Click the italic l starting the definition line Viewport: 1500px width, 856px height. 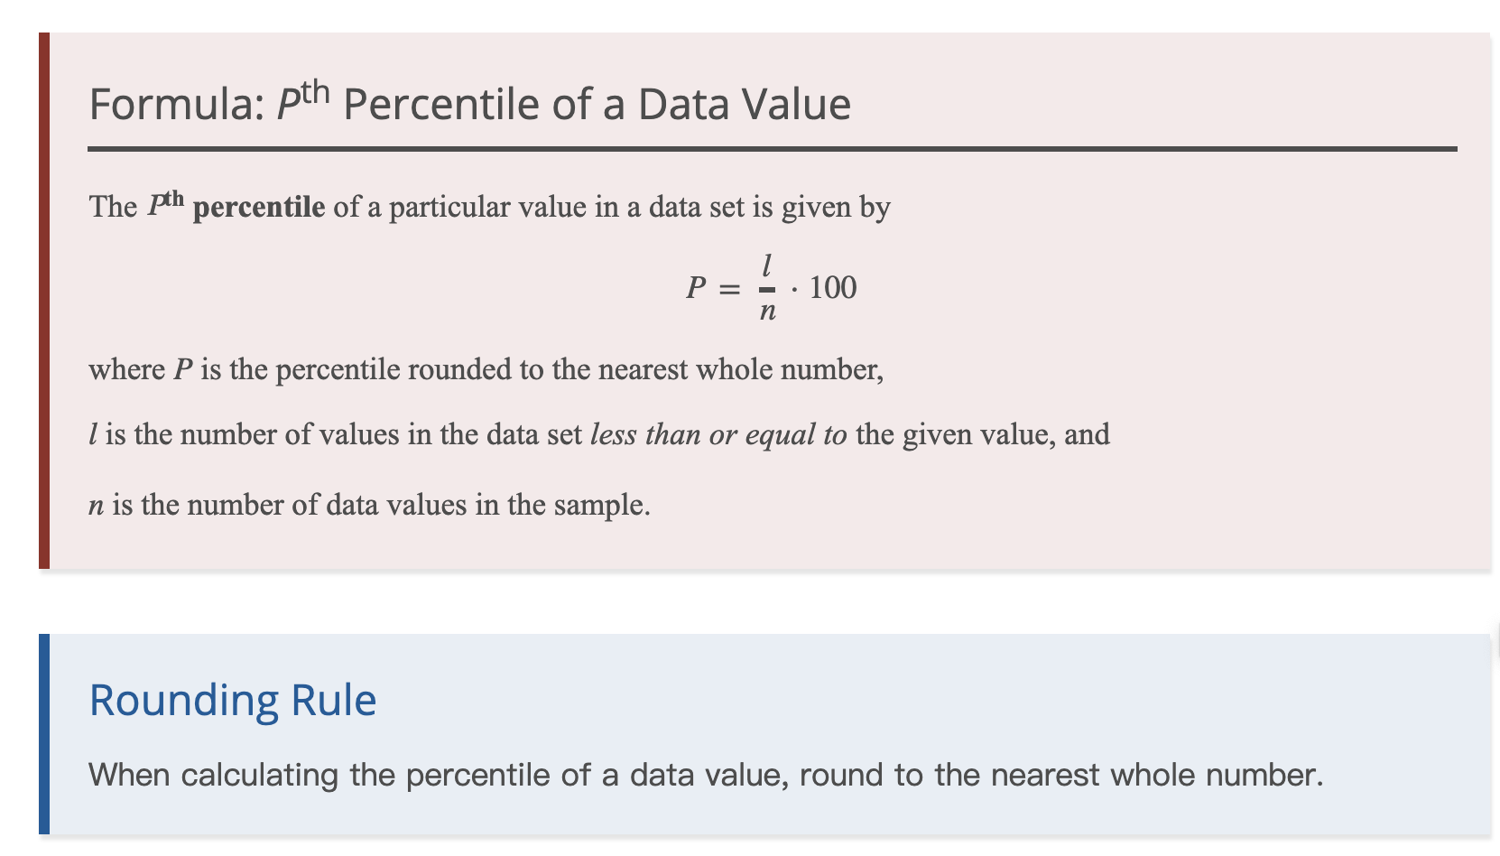(93, 435)
